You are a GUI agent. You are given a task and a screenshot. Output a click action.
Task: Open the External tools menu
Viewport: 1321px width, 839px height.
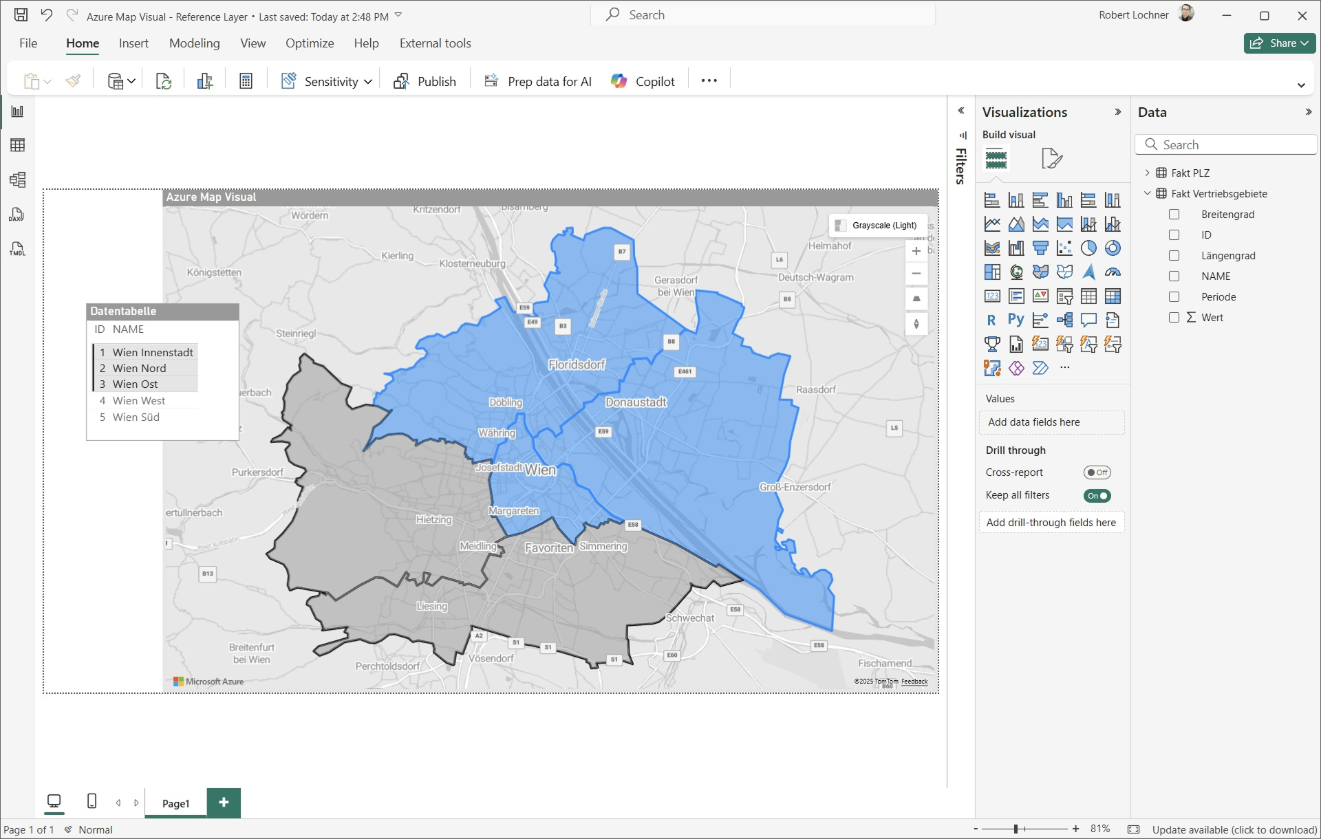click(434, 43)
